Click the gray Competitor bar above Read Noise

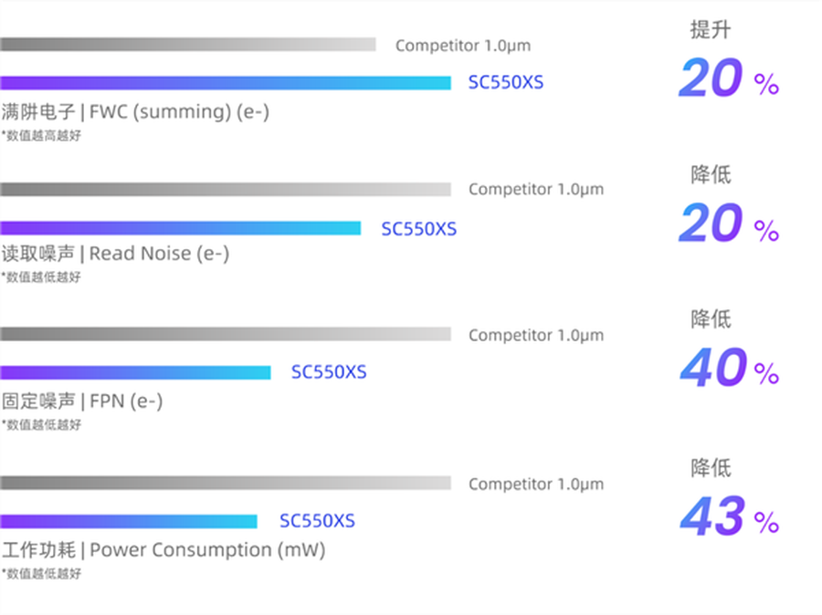pos(225,190)
